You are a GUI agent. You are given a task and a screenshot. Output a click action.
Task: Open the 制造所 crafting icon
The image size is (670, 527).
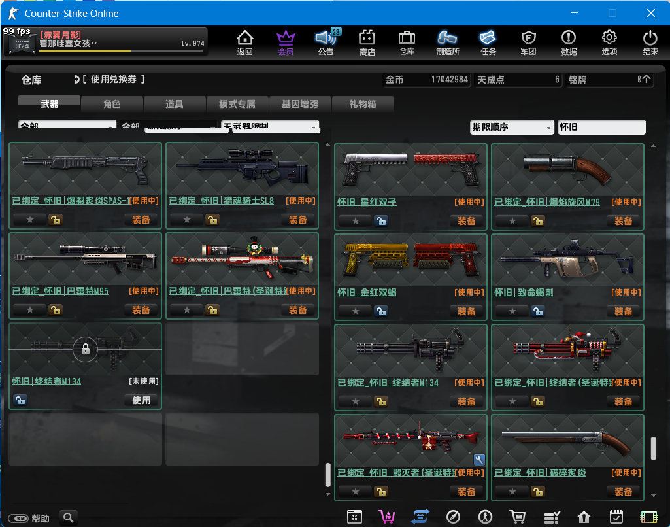447,42
